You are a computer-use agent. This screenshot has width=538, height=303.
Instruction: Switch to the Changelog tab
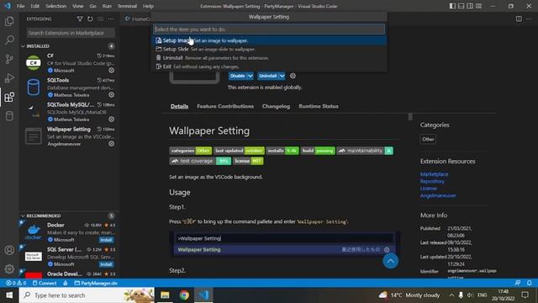(x=276, y=106)
